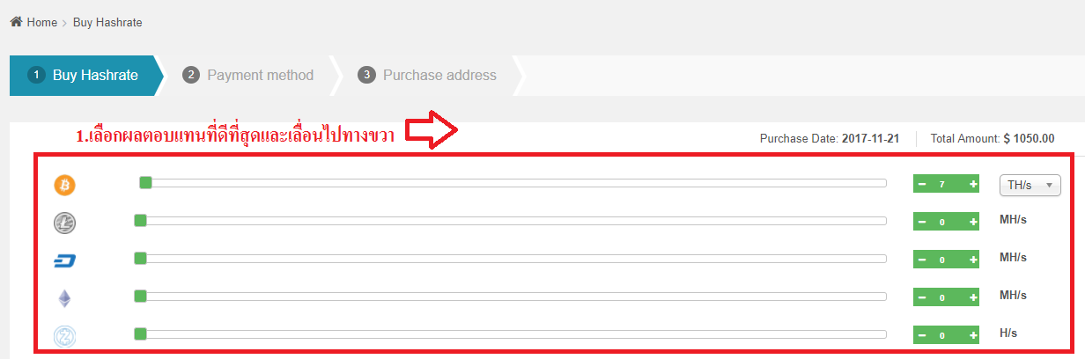Increase Bitcoin hashrate with plus button
The width and height of the screenshot is (1085, 359).
973,184
